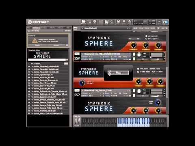Click the music staff display in middle panel
This screenshot has height=146, width=195.
click(x=118, y=73)
